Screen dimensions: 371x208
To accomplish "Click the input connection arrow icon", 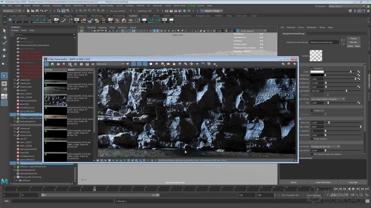I will (x=343, y=40).
